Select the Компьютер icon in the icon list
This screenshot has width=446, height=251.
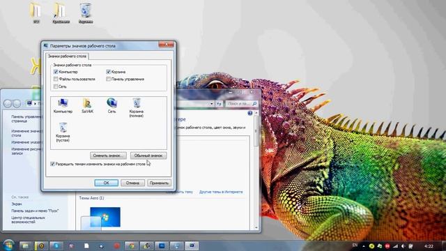click(x=63, y=105)
